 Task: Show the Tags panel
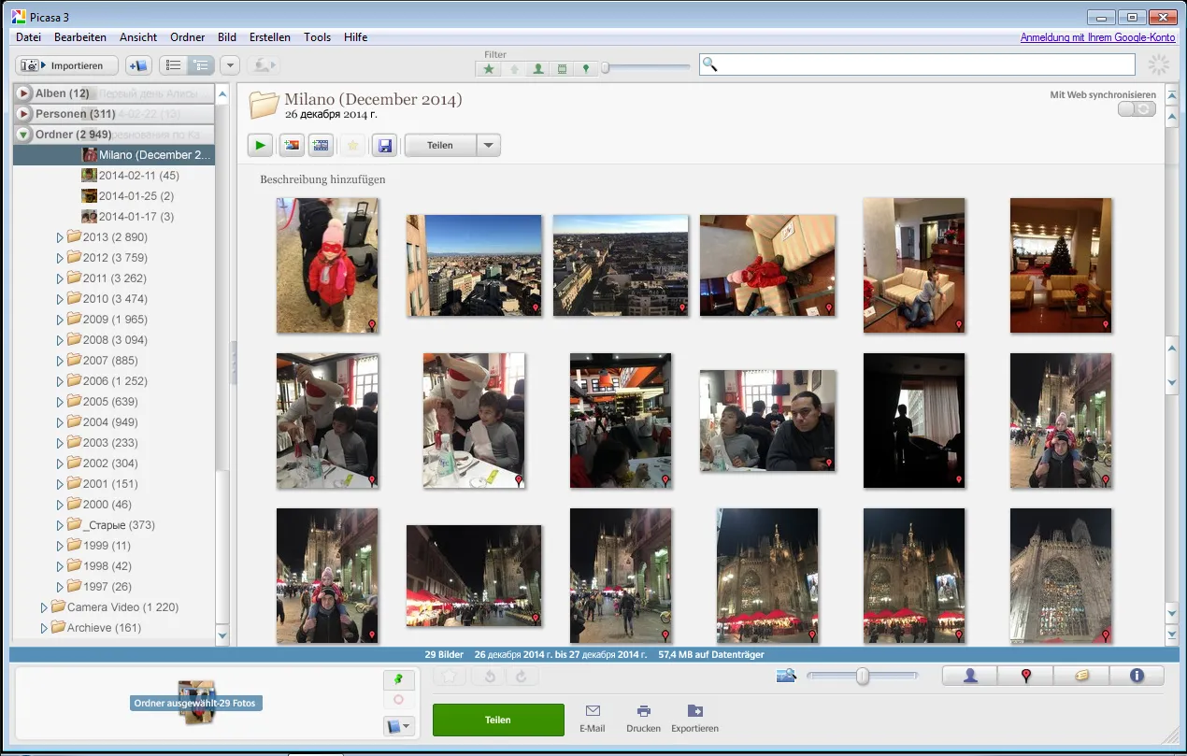pos(1081,676)
